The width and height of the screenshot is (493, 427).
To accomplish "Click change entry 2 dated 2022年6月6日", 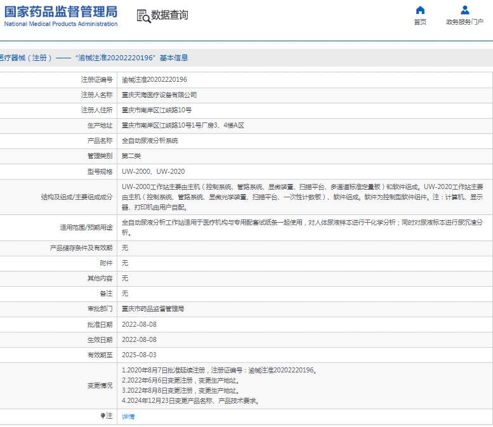I will 181,381.
